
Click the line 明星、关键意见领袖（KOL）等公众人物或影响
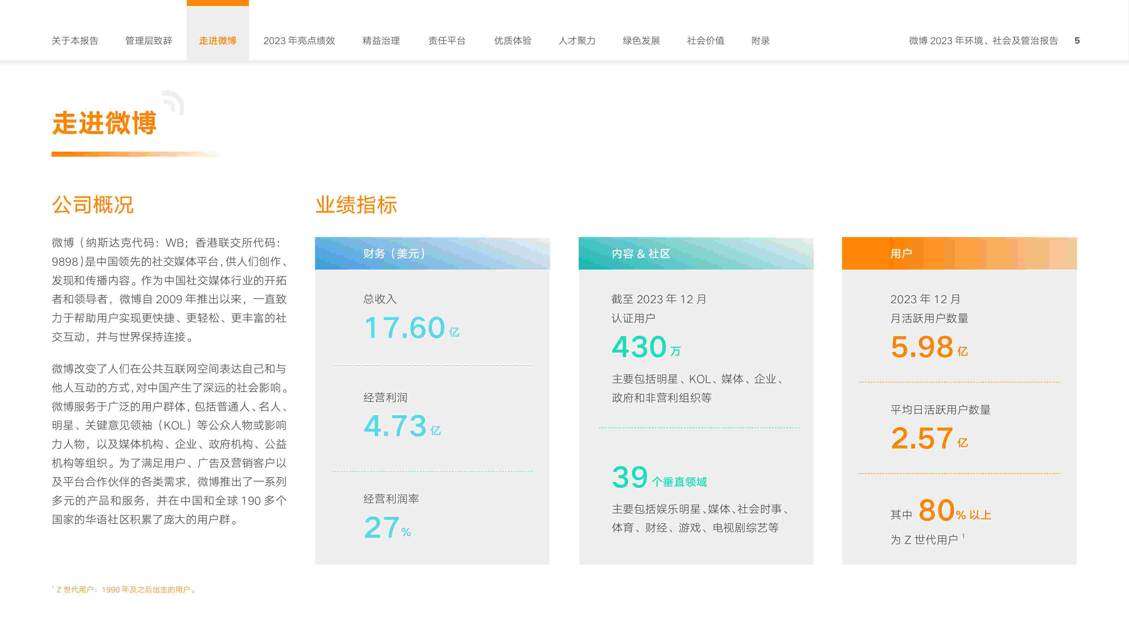(169, 425)
